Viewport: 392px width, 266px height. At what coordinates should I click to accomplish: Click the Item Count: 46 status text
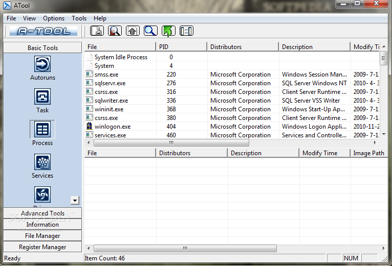[104, 258]
